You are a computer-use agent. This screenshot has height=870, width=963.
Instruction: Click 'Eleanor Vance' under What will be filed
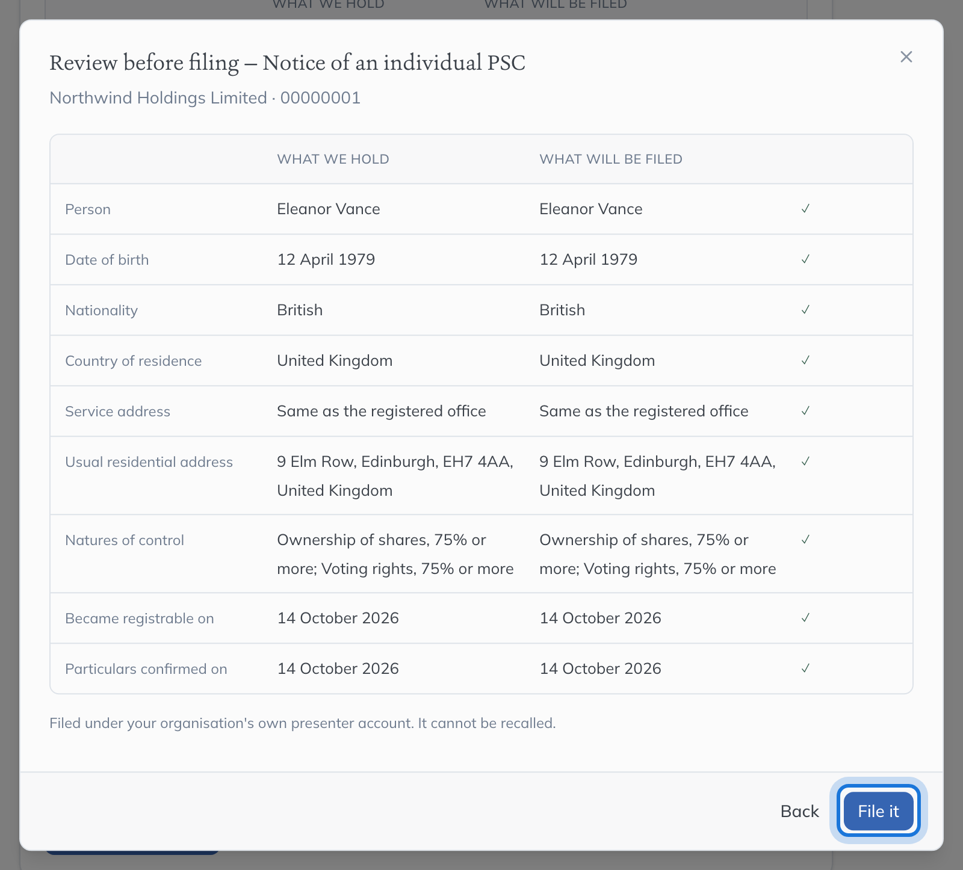click(591, 209)
